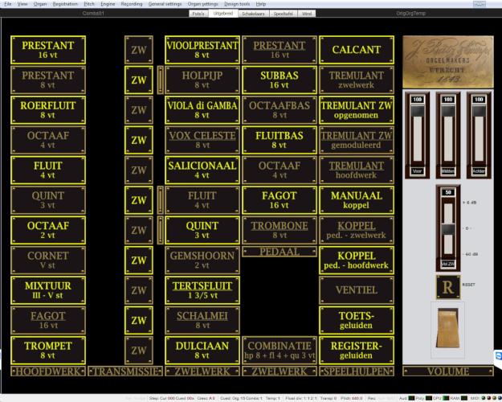Image resolution: width=502 pixels, height=402 pixels.
Task: Click the ZW transmission button beside Cornet
Action: [139, 260]
